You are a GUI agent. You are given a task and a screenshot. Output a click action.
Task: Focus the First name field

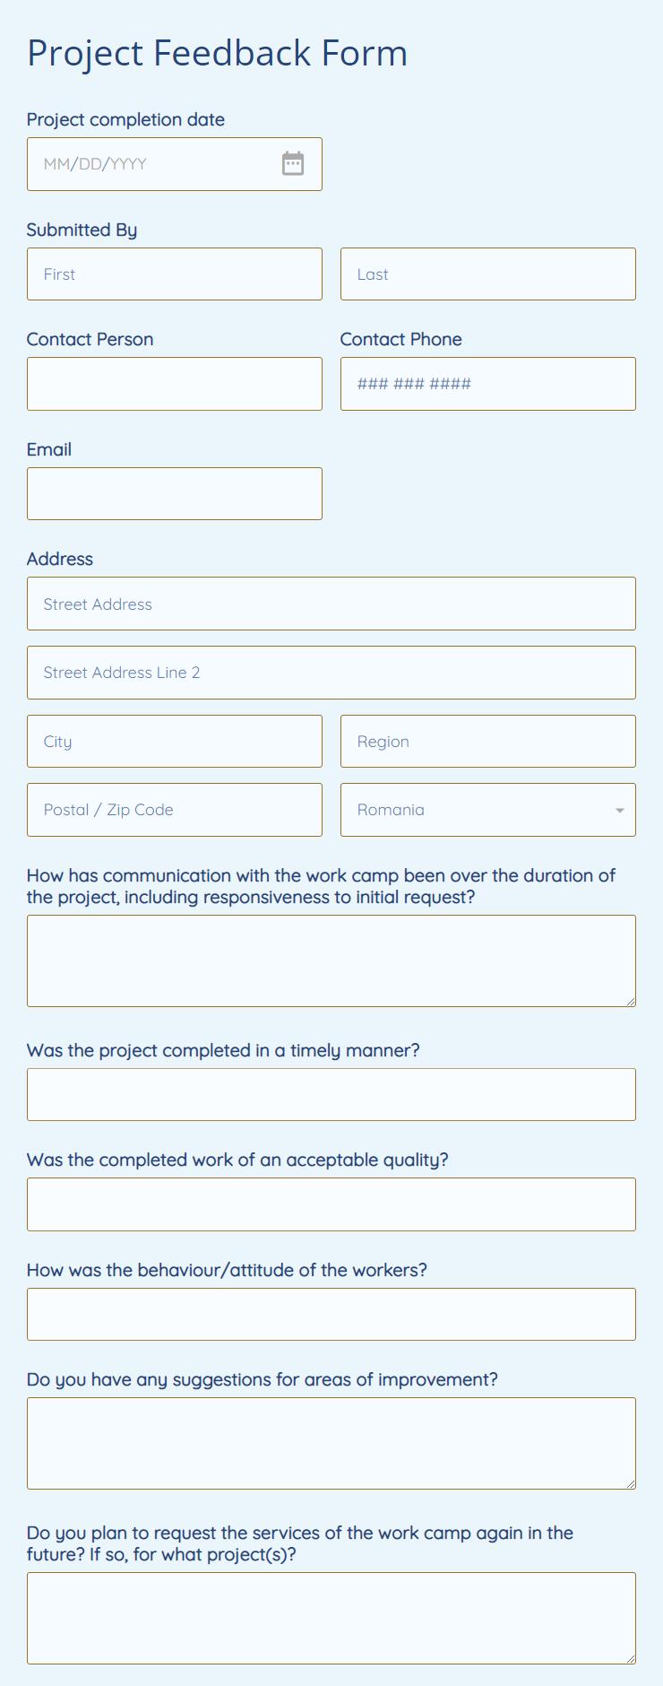[x=174, y=274]
